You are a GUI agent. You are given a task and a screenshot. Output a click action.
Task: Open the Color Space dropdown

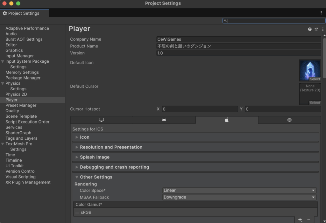[x=239, y=190]
